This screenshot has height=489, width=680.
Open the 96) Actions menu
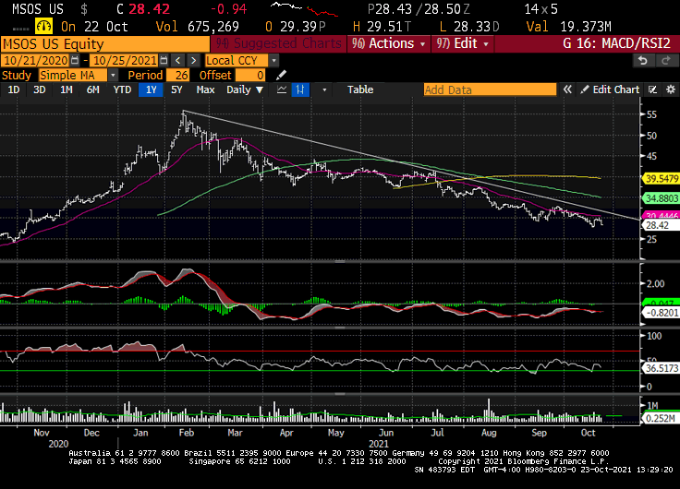(389, 43)
